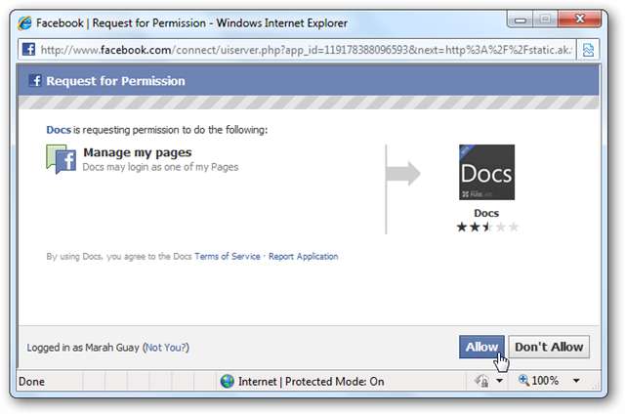
Task: Open the Docs link in permission text
Action: (x=58, y=129)
